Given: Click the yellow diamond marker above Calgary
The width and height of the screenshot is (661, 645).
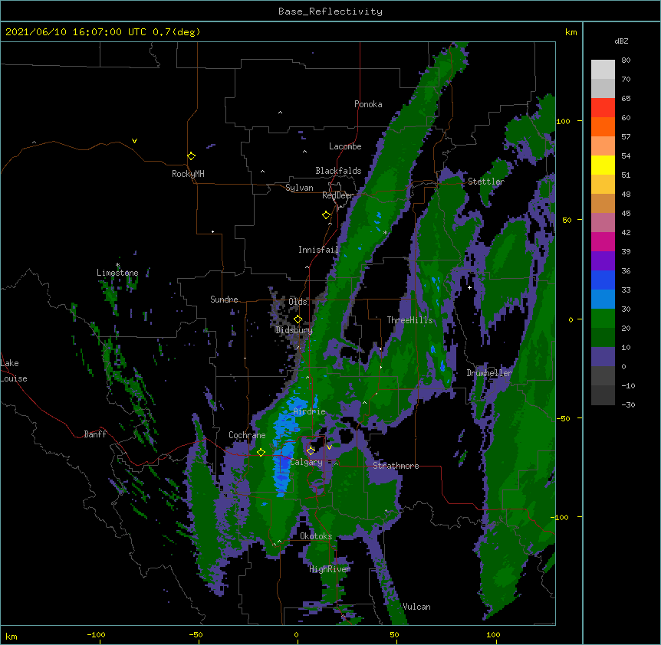Looking at the screenshot, I should (x=311, y=451).
